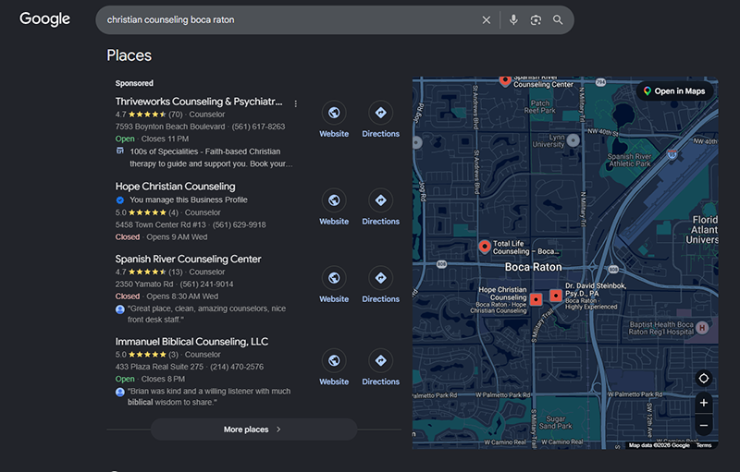
Task: Open Thriveworks Counseling & Psychiatry listing title
Action: [199, 102]
